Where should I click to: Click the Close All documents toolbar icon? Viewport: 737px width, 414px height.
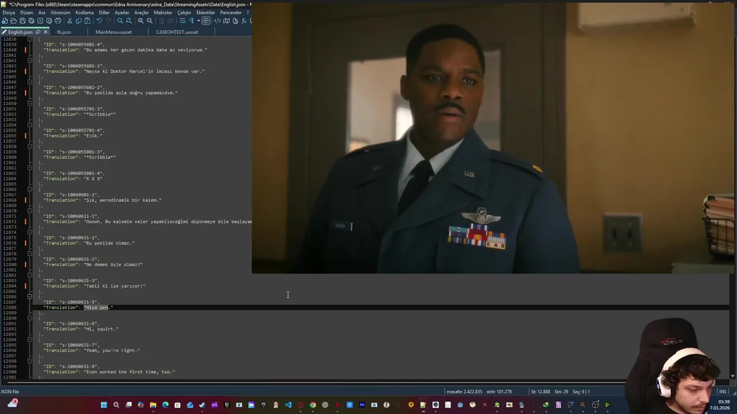pos(49,21)
